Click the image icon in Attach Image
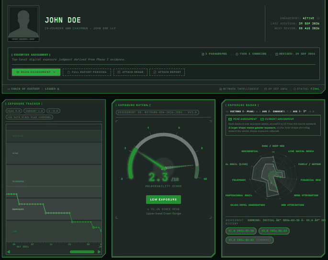 pyautogui.click(x=119, y=72)
